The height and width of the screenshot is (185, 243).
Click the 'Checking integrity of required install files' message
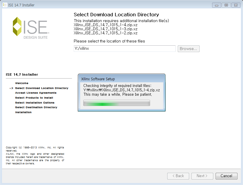(x=117, y=86)
